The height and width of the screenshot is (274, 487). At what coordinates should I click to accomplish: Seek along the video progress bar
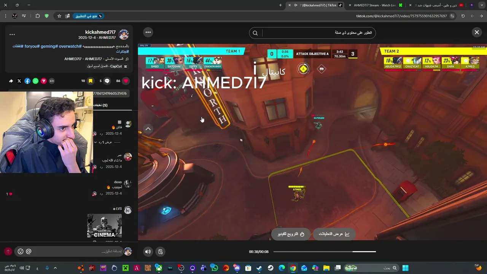coord(325,252)
